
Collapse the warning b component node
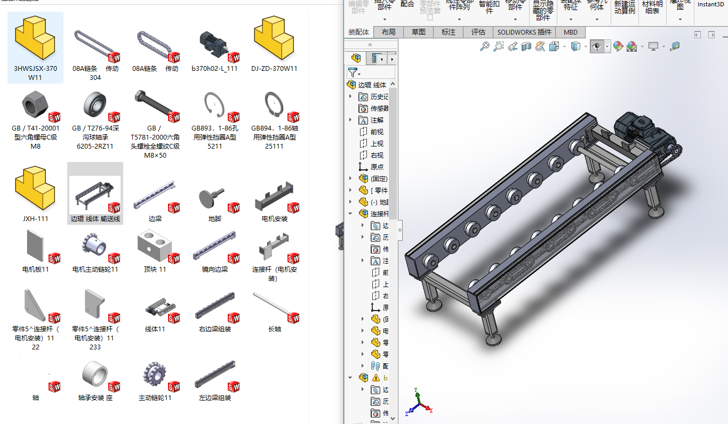tap(350, 377)
